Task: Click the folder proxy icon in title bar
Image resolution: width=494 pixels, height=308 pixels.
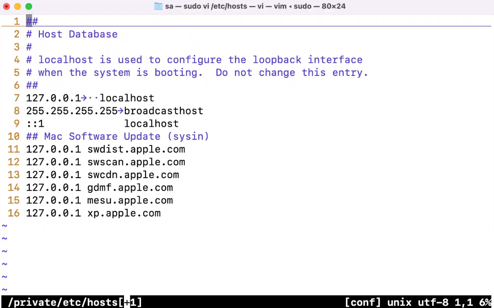Action: pos(158,6)
